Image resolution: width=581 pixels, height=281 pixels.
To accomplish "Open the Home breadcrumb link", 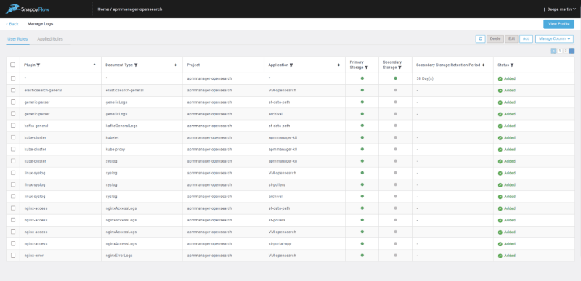I will point(103,9).
